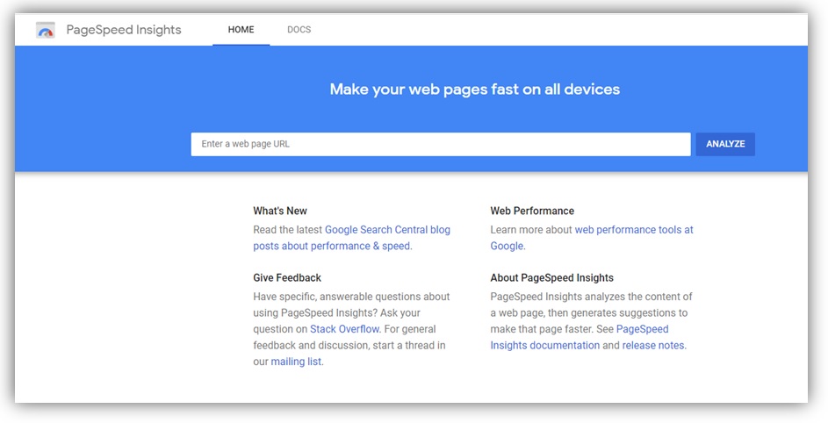Click the About PageSpeed Insights heading

click(x=551, y=278)
